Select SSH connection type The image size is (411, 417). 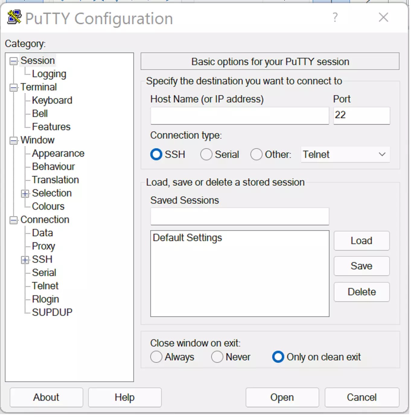click(156, 154)
